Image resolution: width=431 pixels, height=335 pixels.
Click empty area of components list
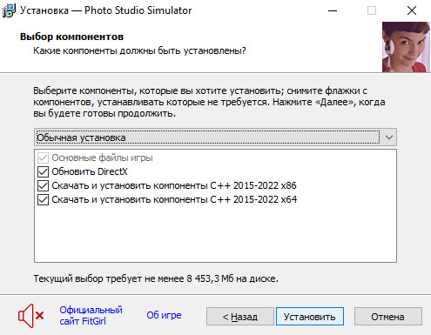[x=215, y=233]
